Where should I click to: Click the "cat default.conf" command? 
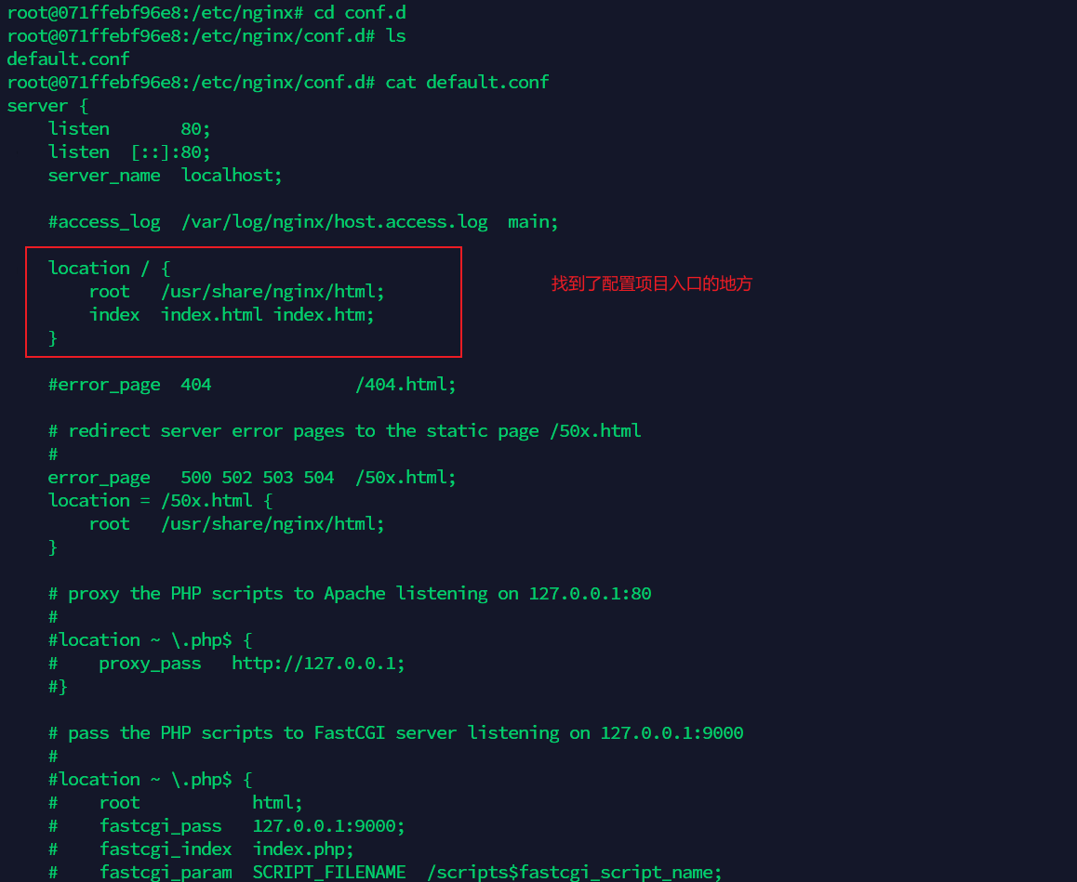click(x=467, y=83)
